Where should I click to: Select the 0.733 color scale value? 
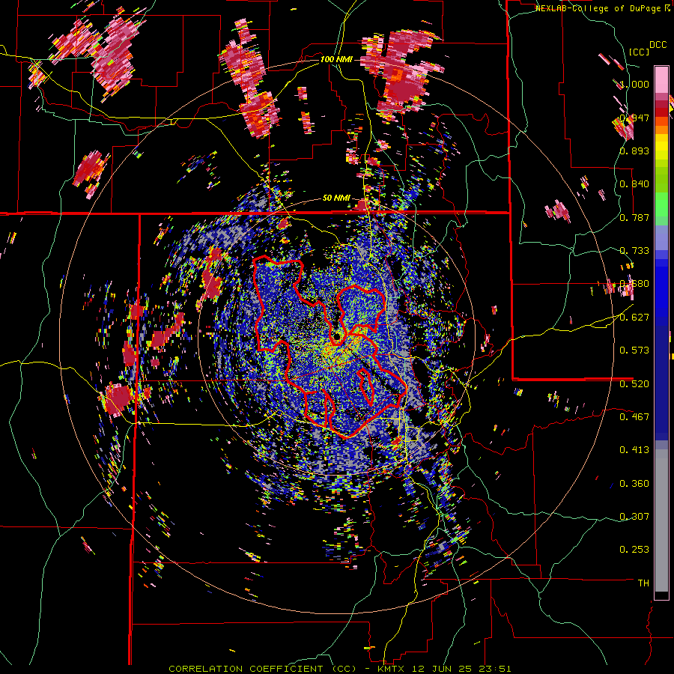(634, 251)
